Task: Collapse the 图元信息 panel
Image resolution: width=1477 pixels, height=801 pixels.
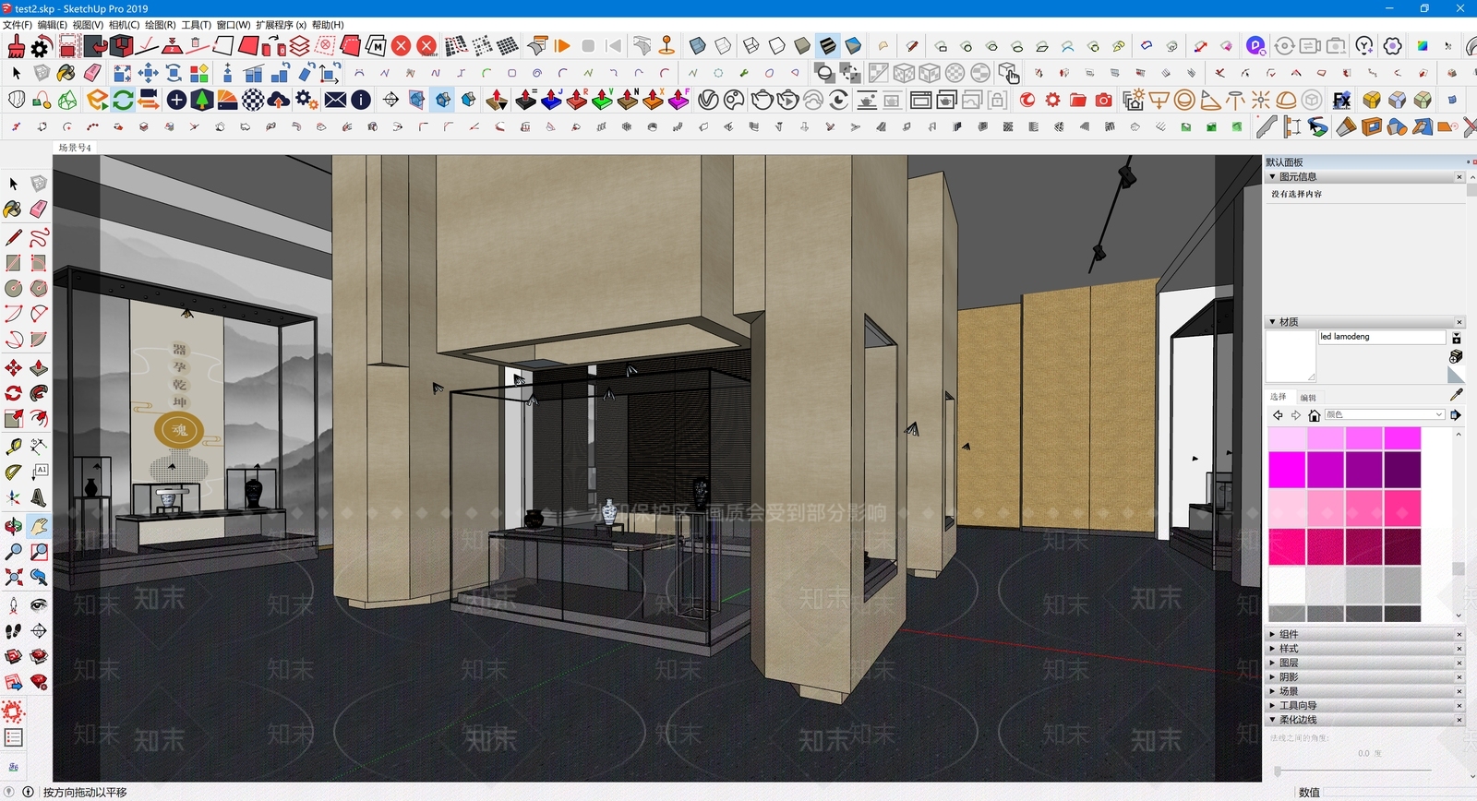Action: tap(1364, 177)
